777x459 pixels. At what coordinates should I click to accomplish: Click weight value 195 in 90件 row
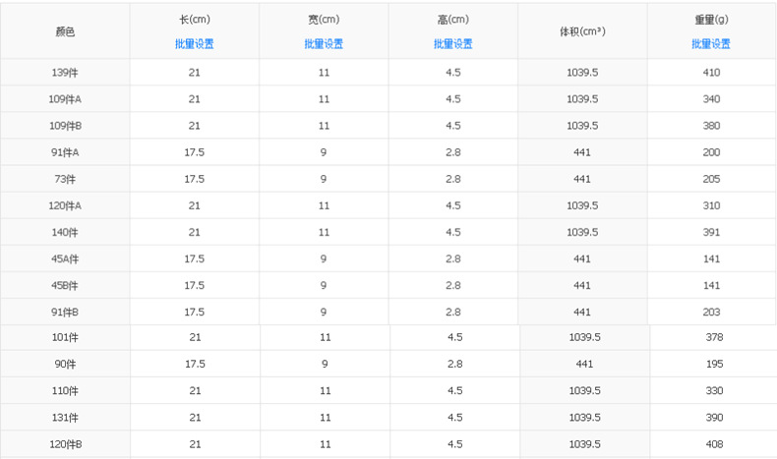pos(714,365)
